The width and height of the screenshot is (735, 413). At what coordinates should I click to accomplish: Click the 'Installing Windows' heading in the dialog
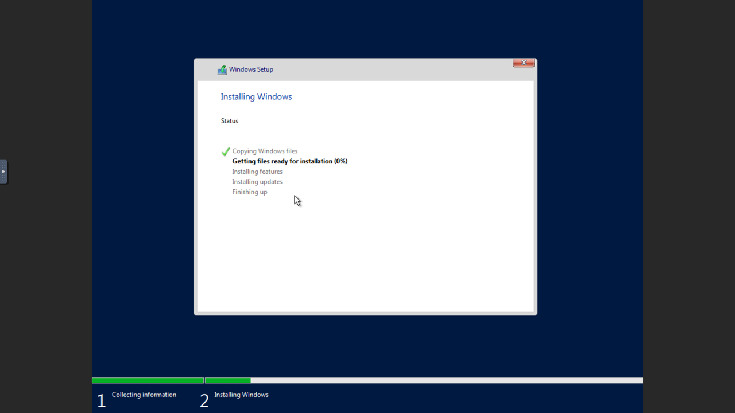coord(256,96)
